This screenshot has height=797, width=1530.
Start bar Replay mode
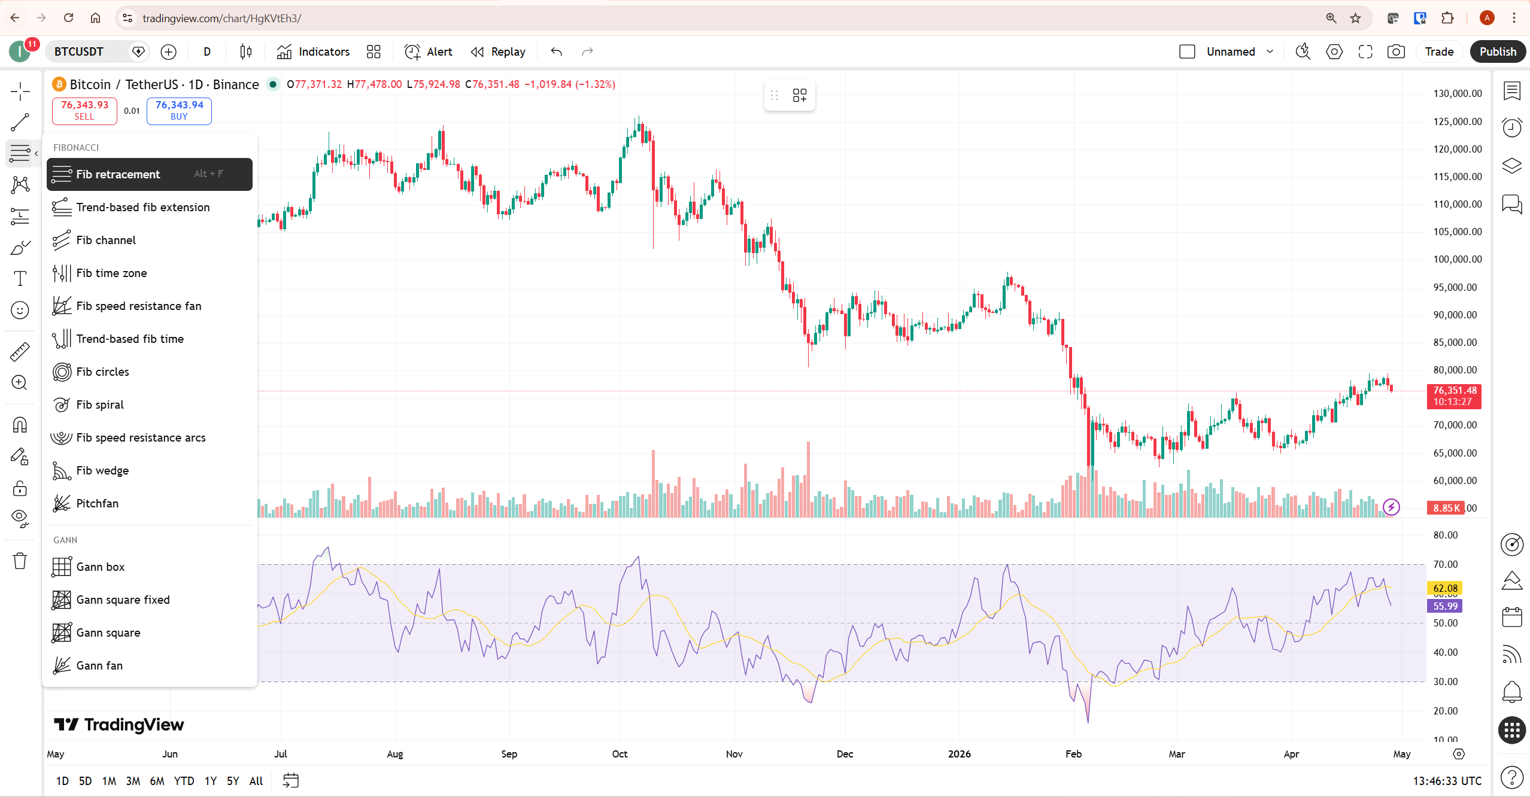pos(498,52)
